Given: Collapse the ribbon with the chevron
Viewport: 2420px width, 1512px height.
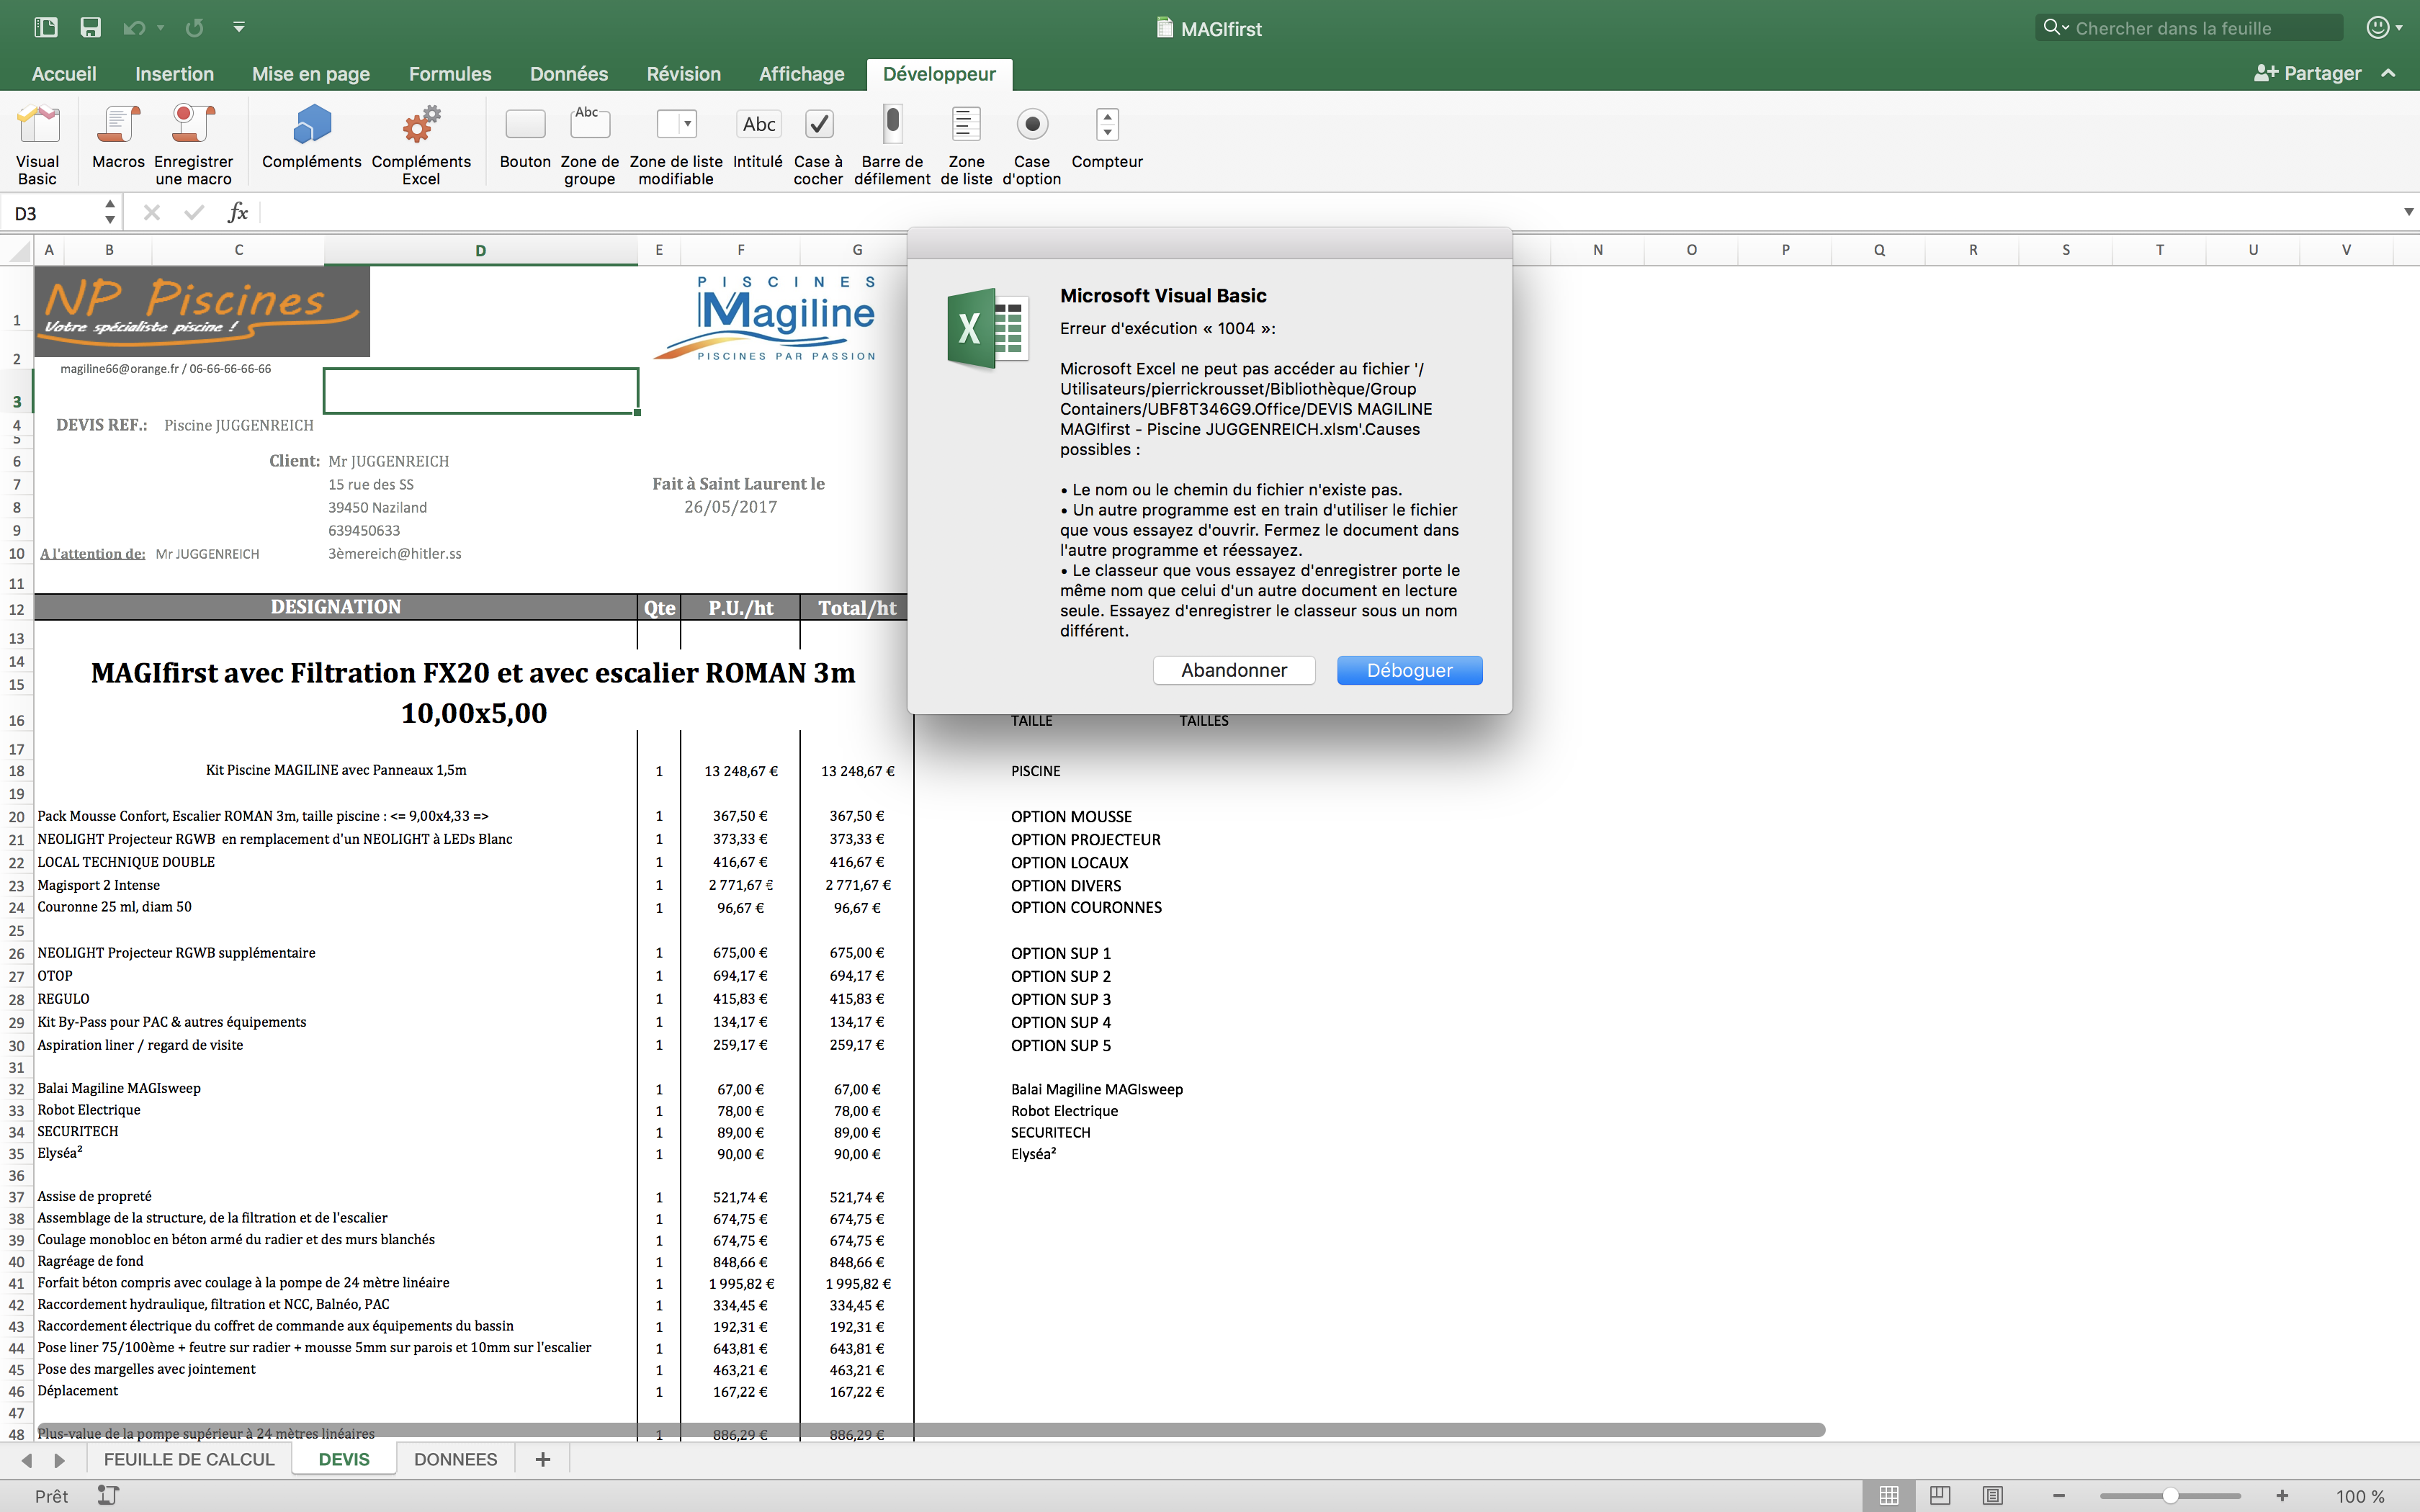Looking at the screenshot, I should tap(2389, 73).
